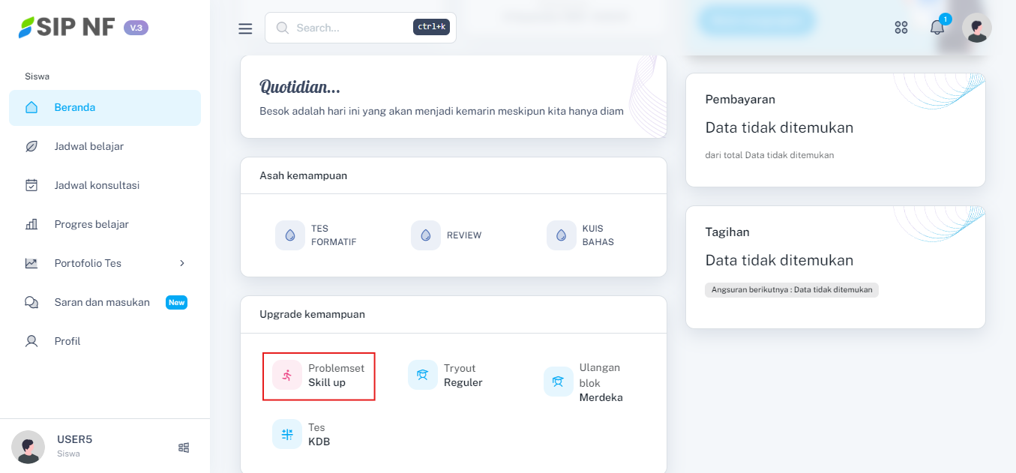Open the Tes KDB icon
The image size is (1016, 473).
[x=287, y=434]
